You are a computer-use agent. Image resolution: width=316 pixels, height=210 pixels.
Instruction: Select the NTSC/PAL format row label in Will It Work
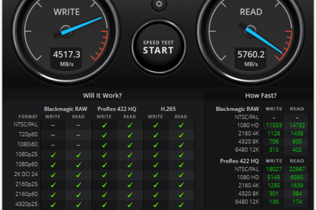(x=25, y=124)
